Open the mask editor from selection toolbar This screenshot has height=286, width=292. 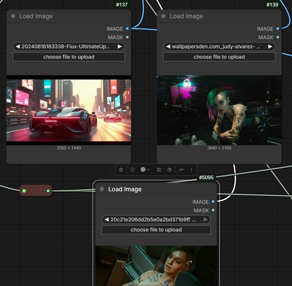click(169, 170)
